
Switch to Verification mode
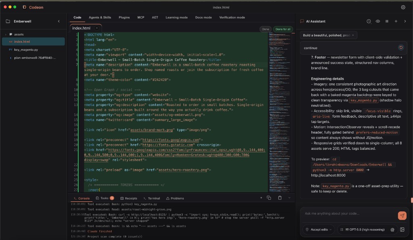(x=232, y=17)
